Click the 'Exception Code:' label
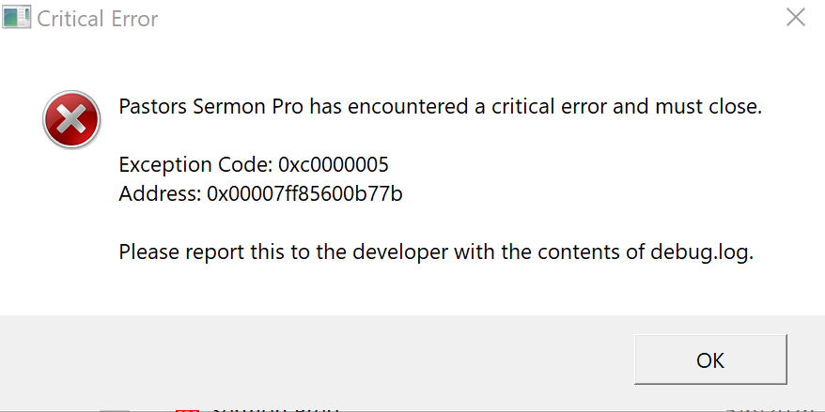This screenshot has height=412, width=825. [x=195, y=165]
